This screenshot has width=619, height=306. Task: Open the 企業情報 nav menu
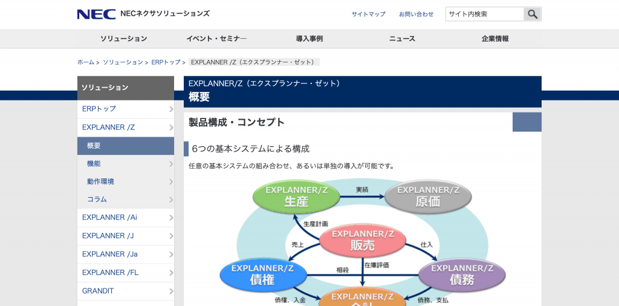click(495, 39)
